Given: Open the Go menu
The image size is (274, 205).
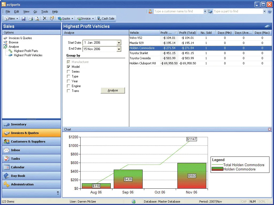Looking at the screenshot, I should point(35,12).
